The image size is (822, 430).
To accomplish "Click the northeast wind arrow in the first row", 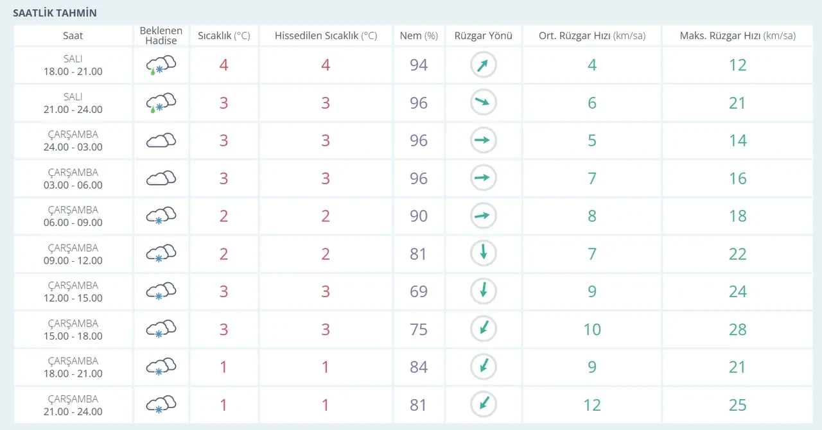I will [x=483, y=65].
